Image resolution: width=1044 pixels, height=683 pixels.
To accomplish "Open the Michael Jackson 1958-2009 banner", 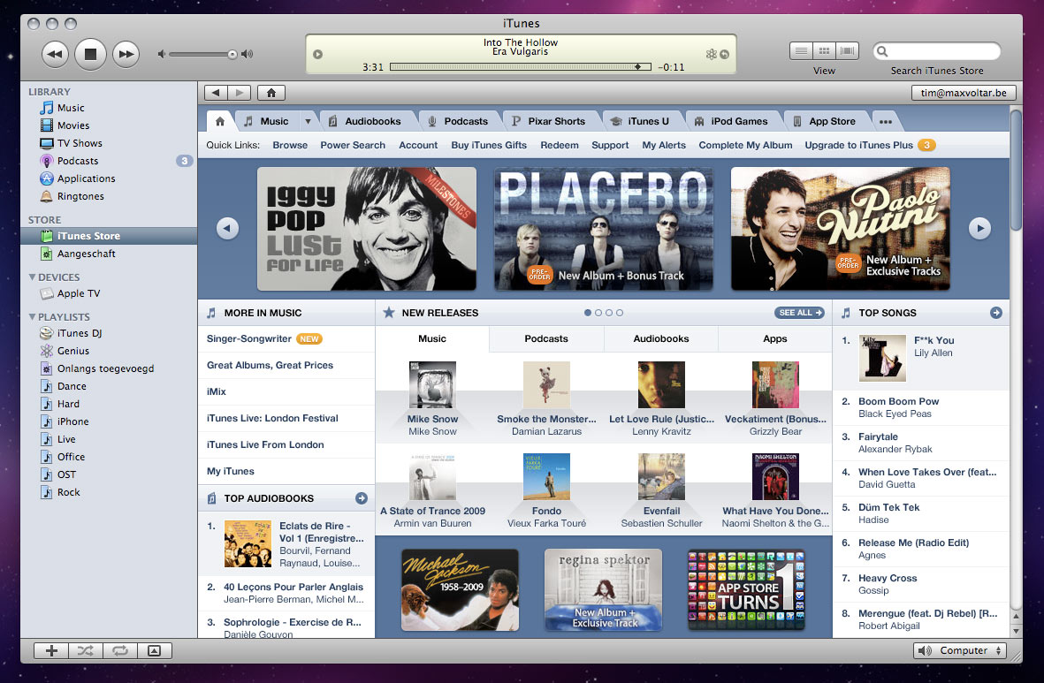I will [x=460, y=590].
